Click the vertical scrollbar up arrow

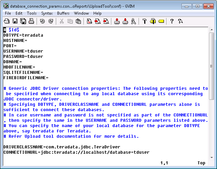pos(211,30)
